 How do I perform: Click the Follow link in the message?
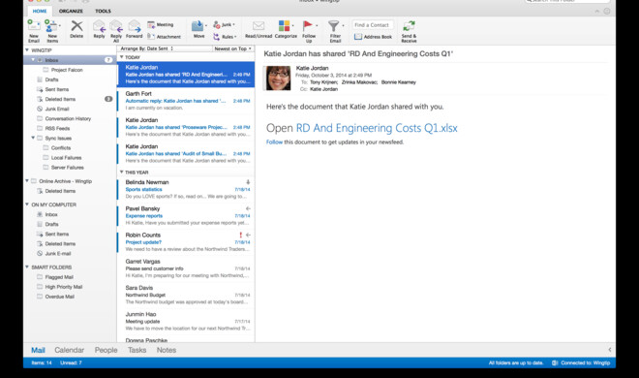tap(274, 142)
